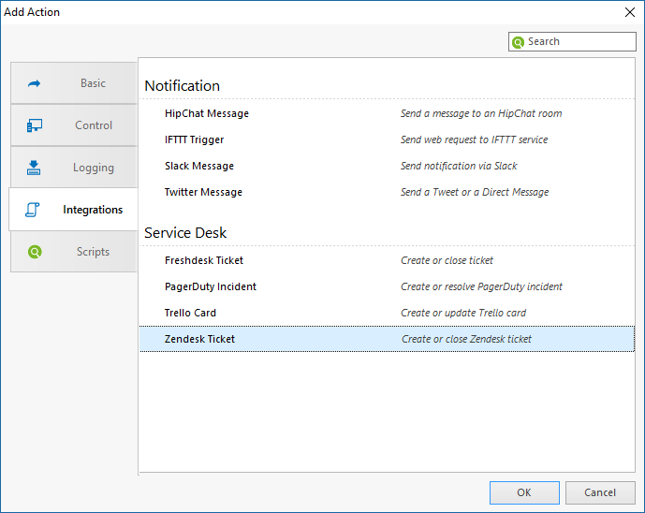Click the Service Desk section heading
The height and width of the screenshot is (513, 645).
tap(185, 233)
